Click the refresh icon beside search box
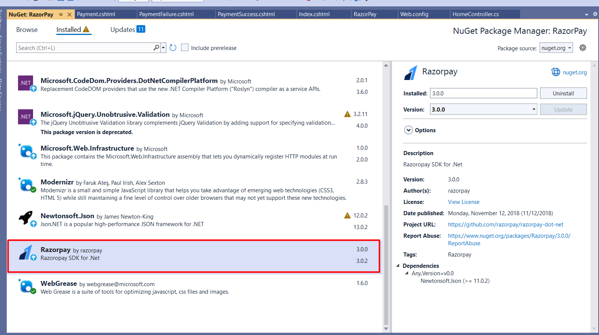The height and width of the screenshot is (335, 599). tap(173, 48)
